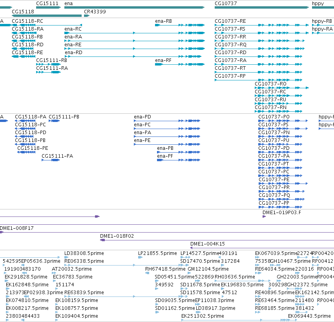Screen dimensions: 334x322
Task: Click the CG10737 gene label
Action: click(226, 4)
